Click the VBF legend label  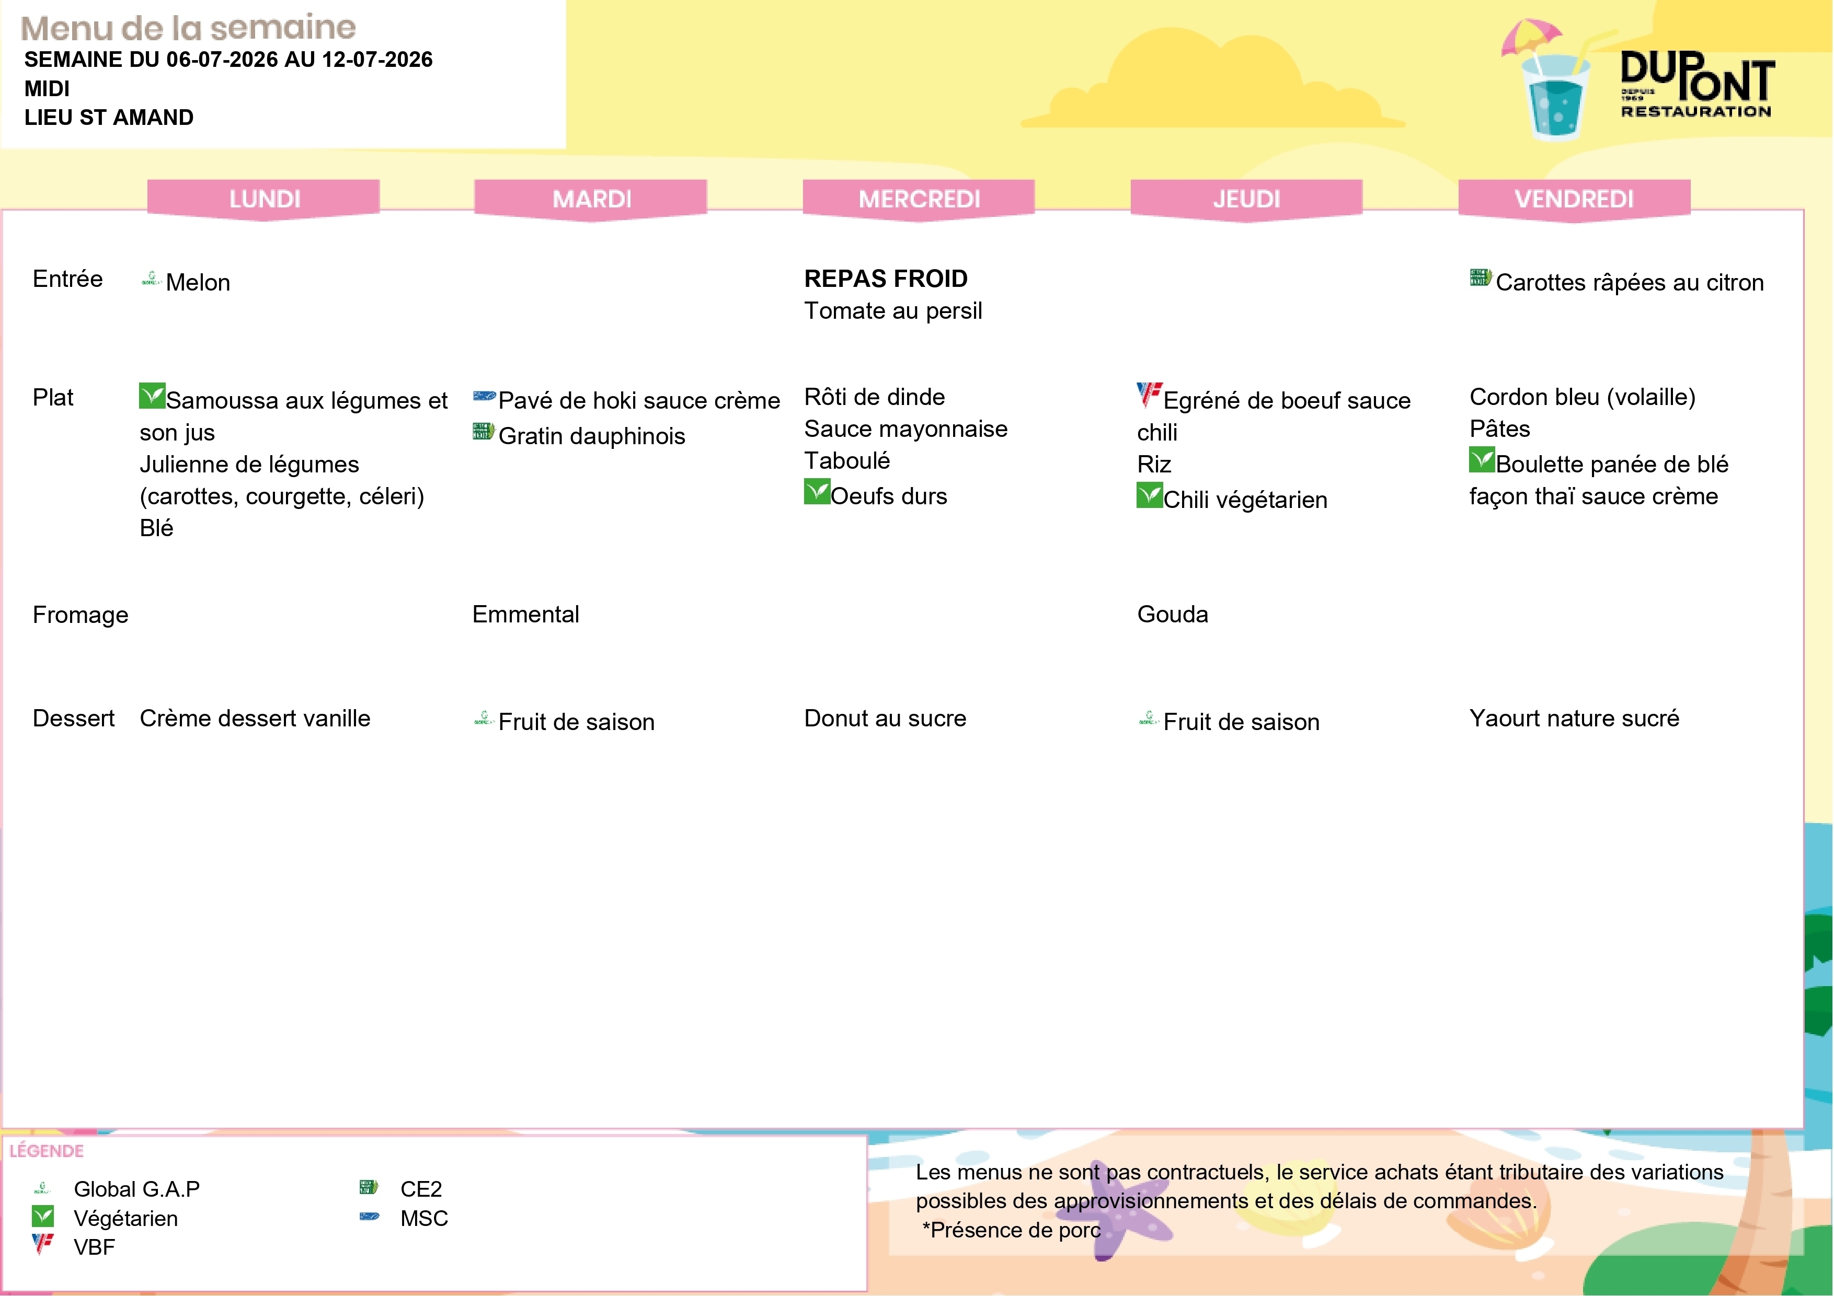tap(94, 1247)
